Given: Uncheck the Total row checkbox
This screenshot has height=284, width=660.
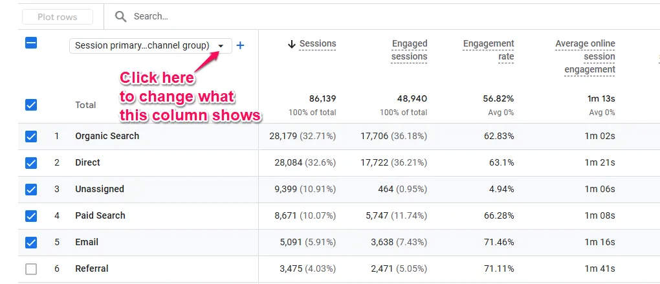Looking at the screenshot, I should tap(31, 105).
